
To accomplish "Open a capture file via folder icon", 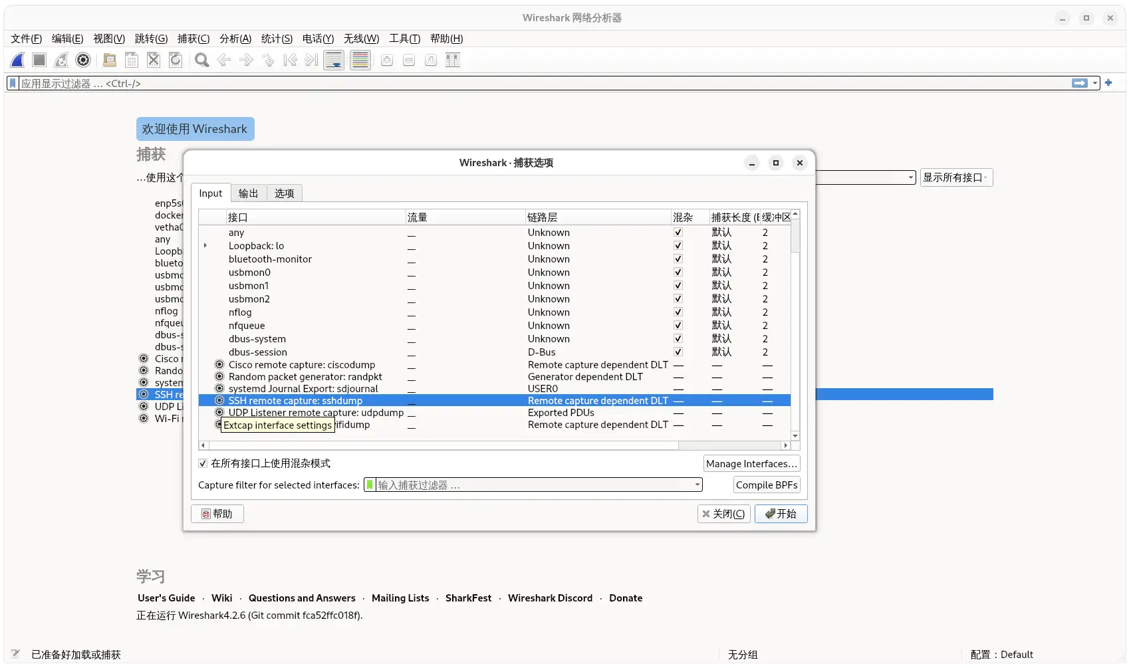I will (110, 60).
